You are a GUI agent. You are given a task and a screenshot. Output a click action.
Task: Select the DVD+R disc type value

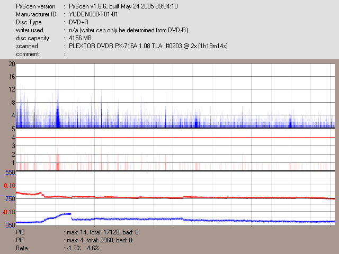78,22
